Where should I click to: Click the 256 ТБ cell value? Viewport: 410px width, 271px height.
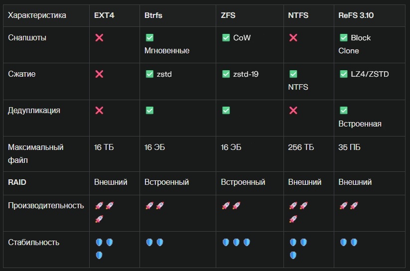click(x=301, y=147)
